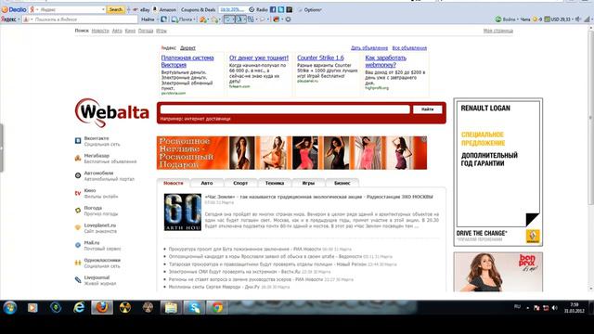Select the Техника tab
Viewport: 594px width, 334px height.
[x=275, y=183]
